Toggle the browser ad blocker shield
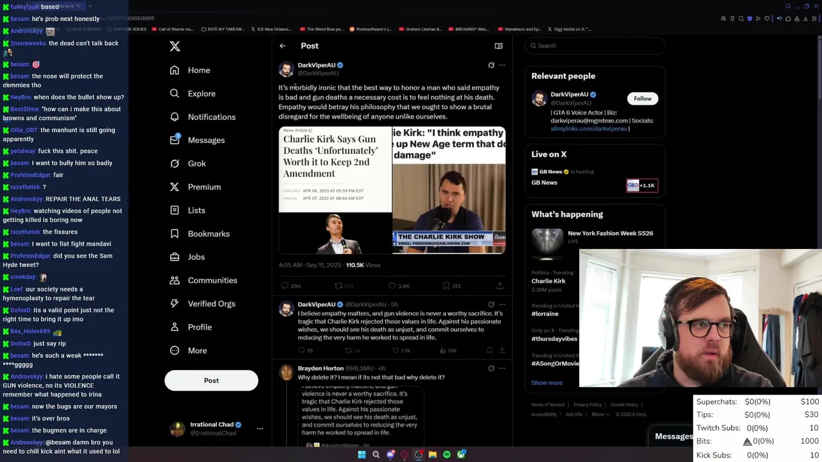822x462 pixels. click(749, 19)
